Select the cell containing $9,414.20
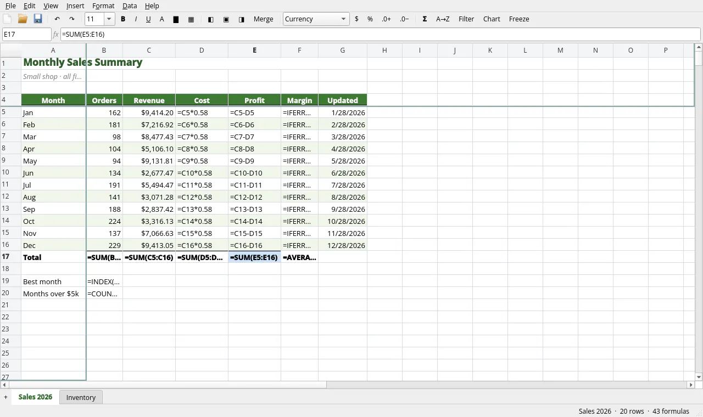 point(149,112)
